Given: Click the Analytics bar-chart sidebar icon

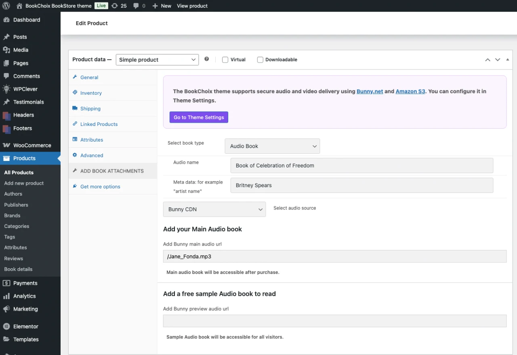Looking at the screenshot, I should [x=6, y=296].
